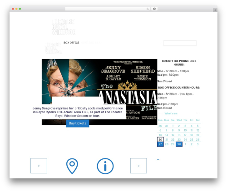
Task: Select calendar date 5
Action: (x=197, y=126)
